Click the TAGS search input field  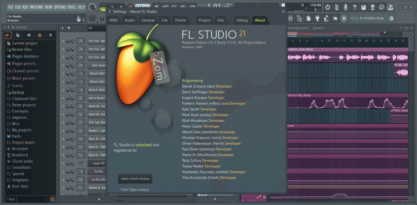33,199
